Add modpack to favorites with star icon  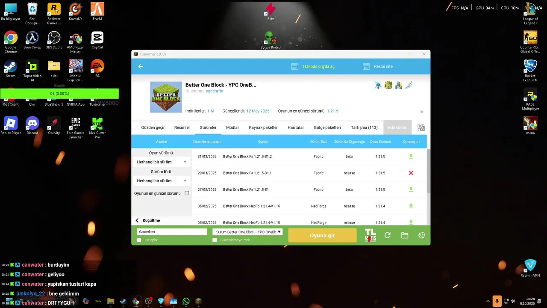(x=421, y=112)
